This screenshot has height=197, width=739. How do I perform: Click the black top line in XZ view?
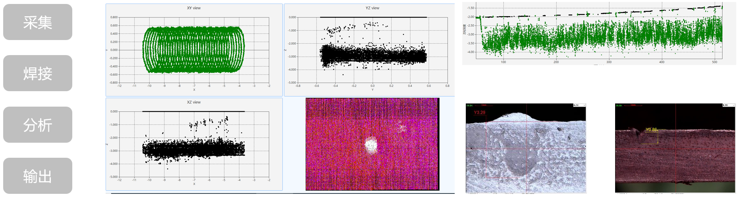click(x=193, y=111)
